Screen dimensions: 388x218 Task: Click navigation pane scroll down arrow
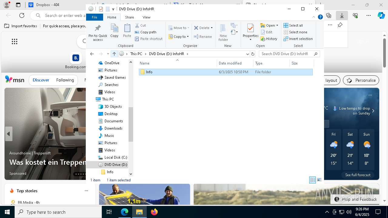131,174
